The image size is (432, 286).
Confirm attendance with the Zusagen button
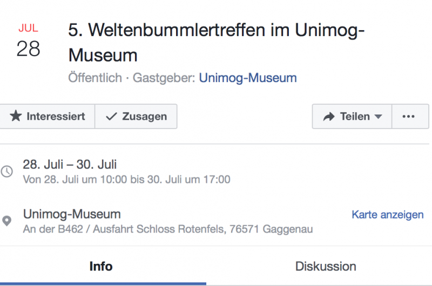click(136, 116)
